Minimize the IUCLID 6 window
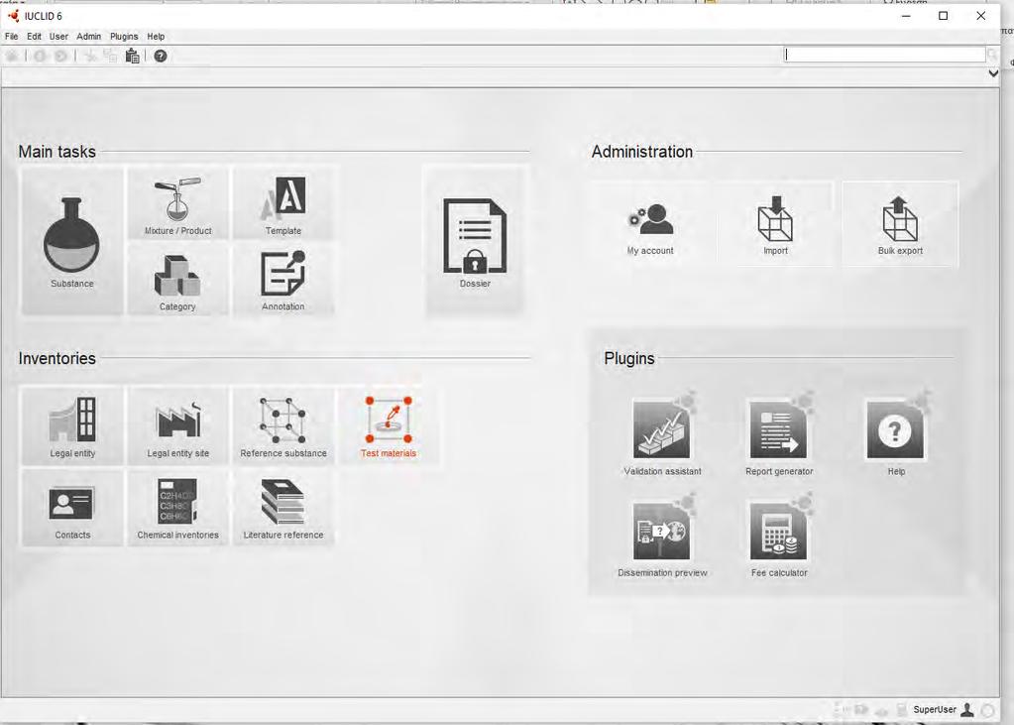Image resolution: width=1014 pixels, height=725 pixels. [906, 16]
